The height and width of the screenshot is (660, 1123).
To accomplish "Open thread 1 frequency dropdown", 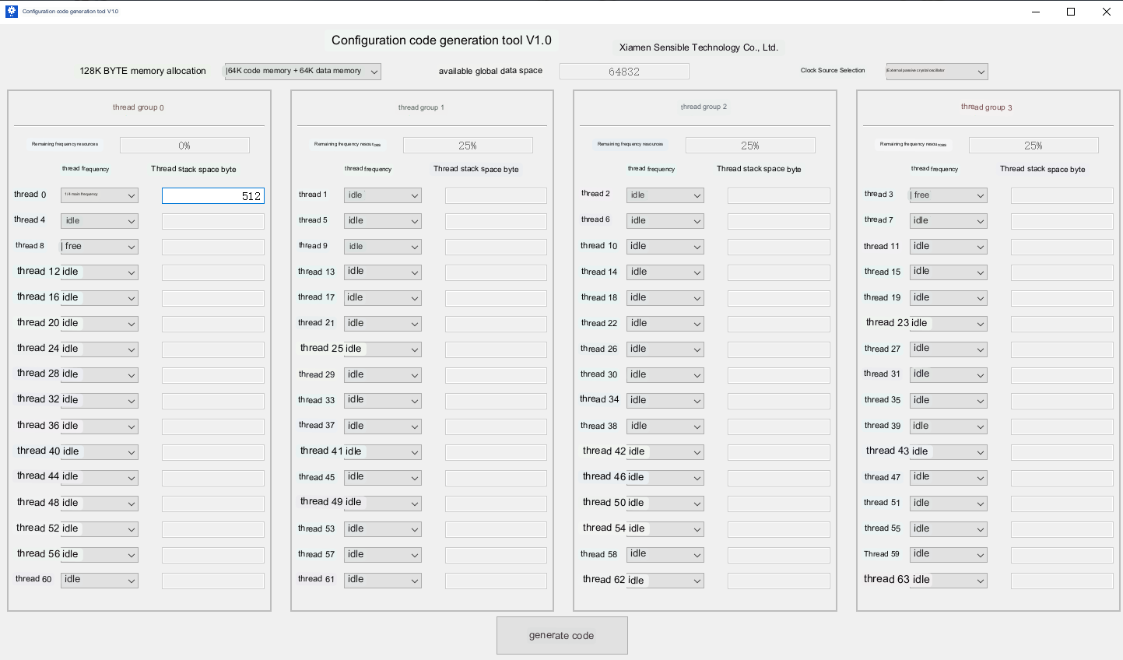I will tap(382, 195).
